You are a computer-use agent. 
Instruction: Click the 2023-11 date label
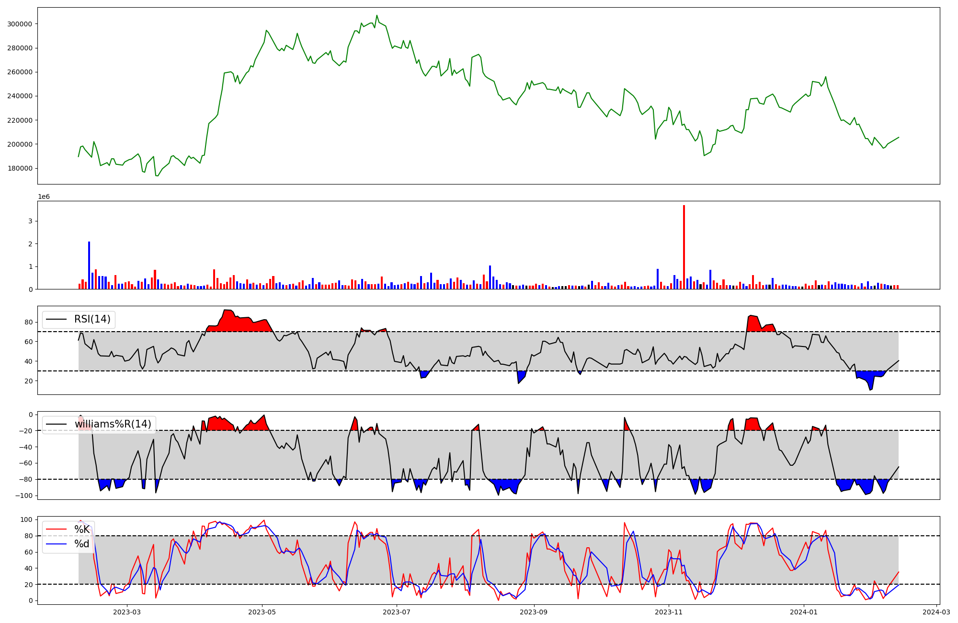pos(669,612)
